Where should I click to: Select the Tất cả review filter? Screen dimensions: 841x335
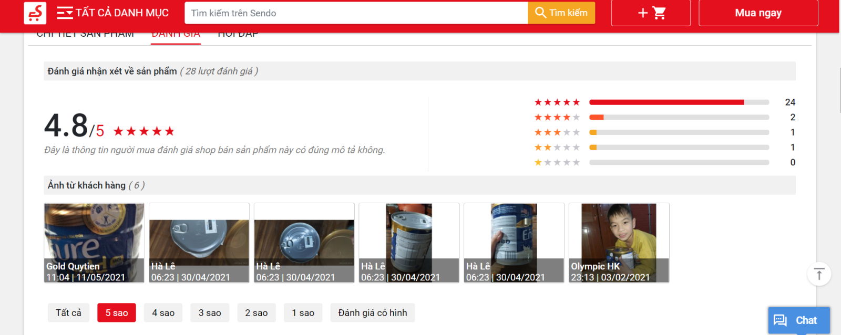click(68, 313)
